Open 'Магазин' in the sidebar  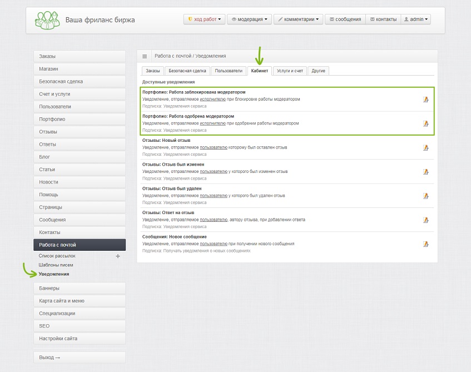[x=80, y=69]
